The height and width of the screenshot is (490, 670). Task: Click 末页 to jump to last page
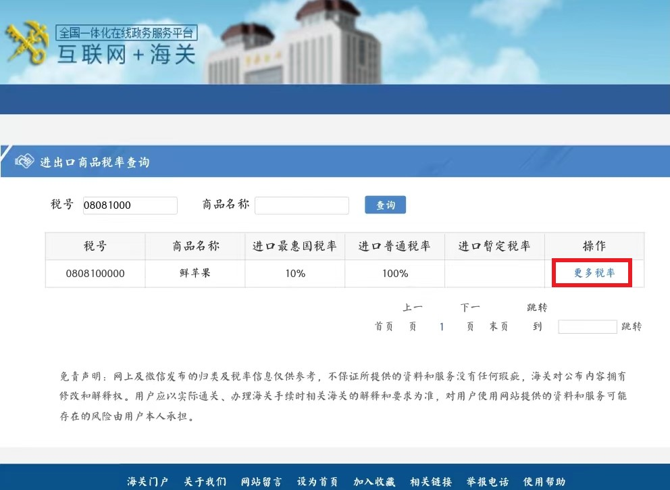pos(498,326)
